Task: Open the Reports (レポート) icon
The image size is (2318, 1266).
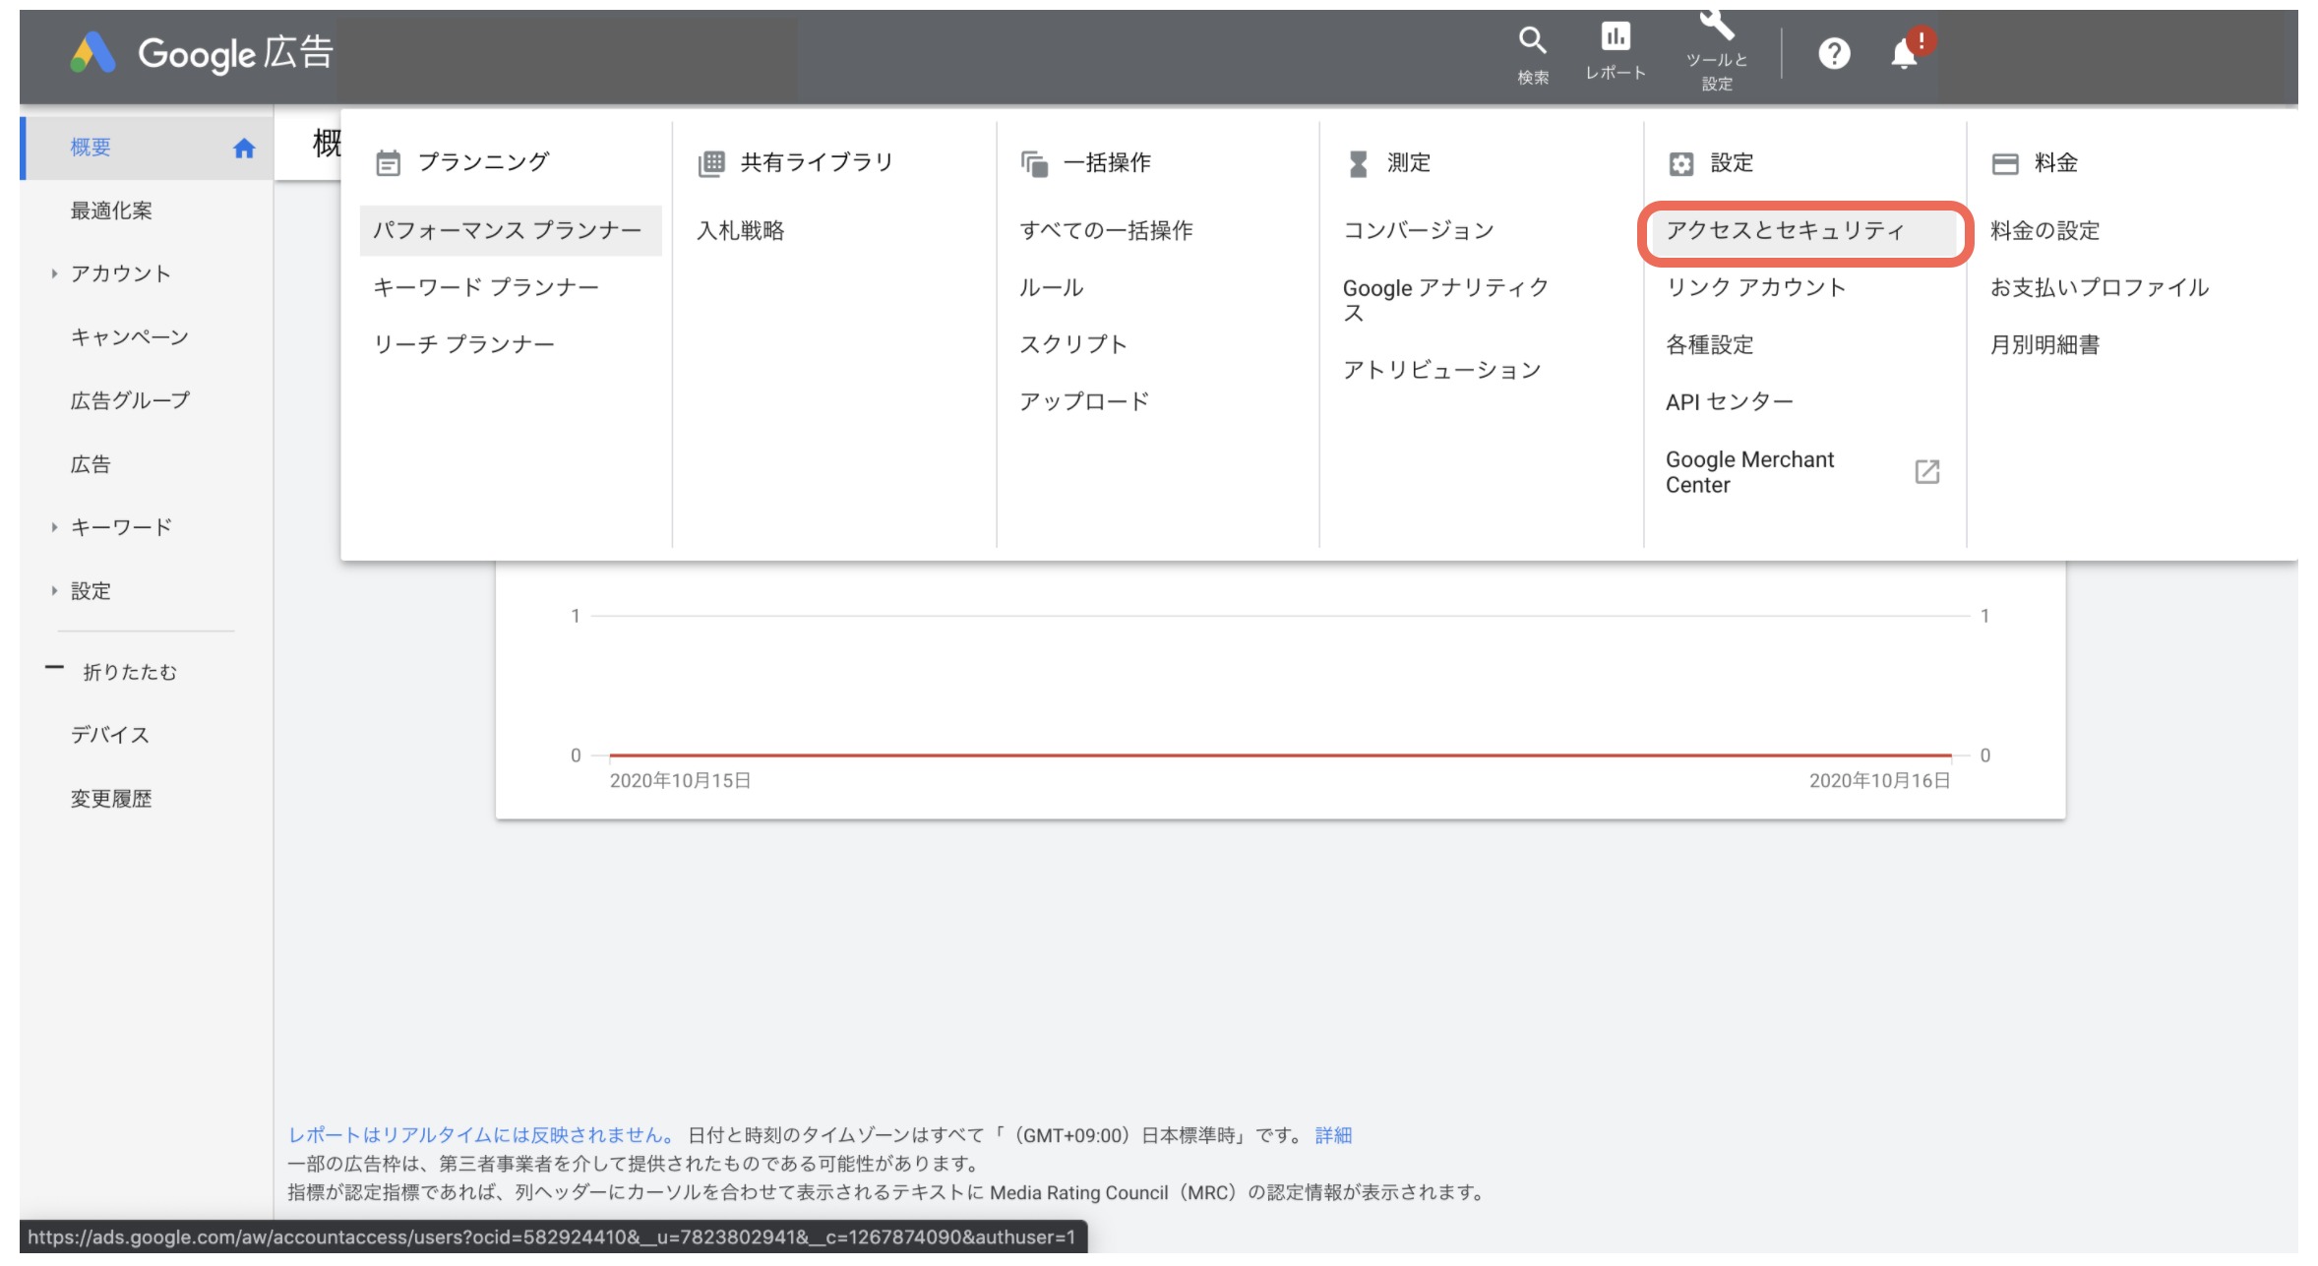Action: click(1616, 37)
